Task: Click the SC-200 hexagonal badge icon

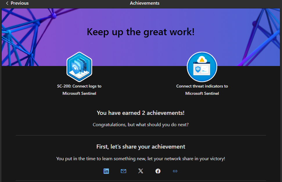Action: (x=79, y=67)
